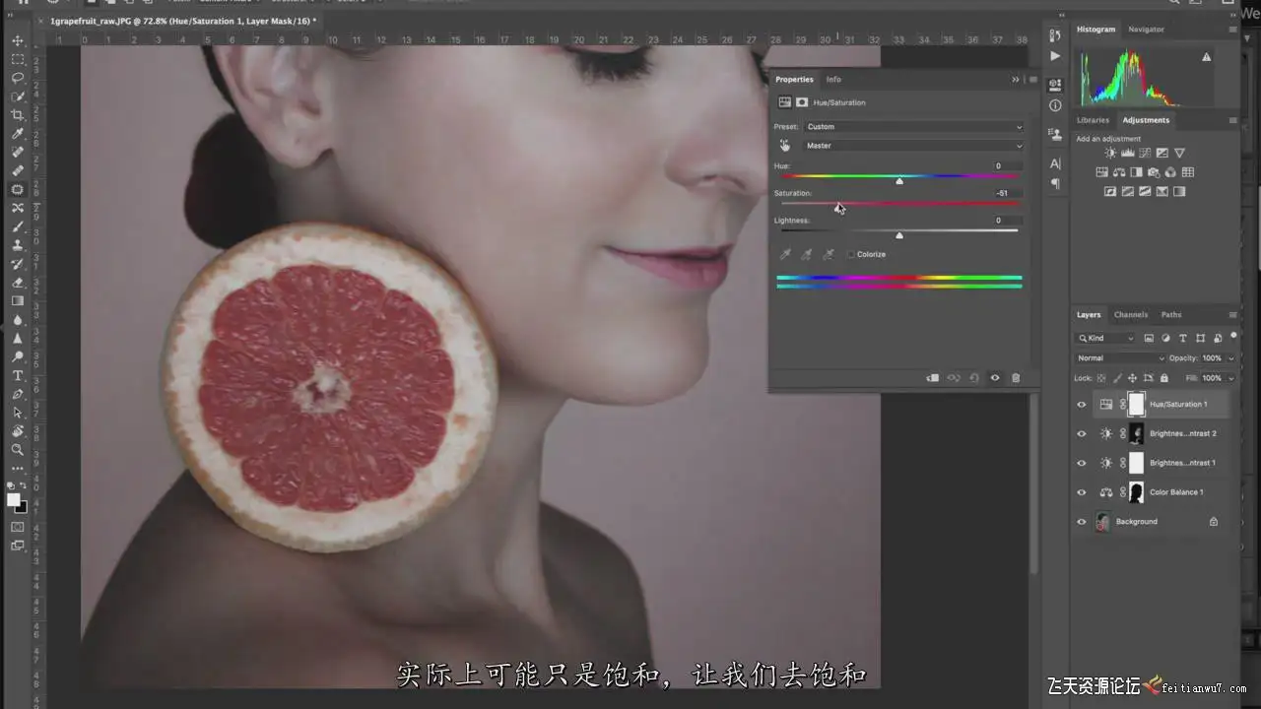This screenshot has width=1261, height=709.
Task: Select the Brush tool
Action: (17, 226)
